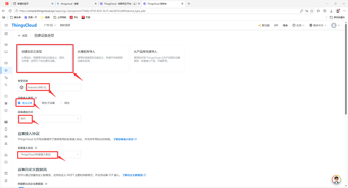Select the 从模板库导入 card

tap(101, 58)
